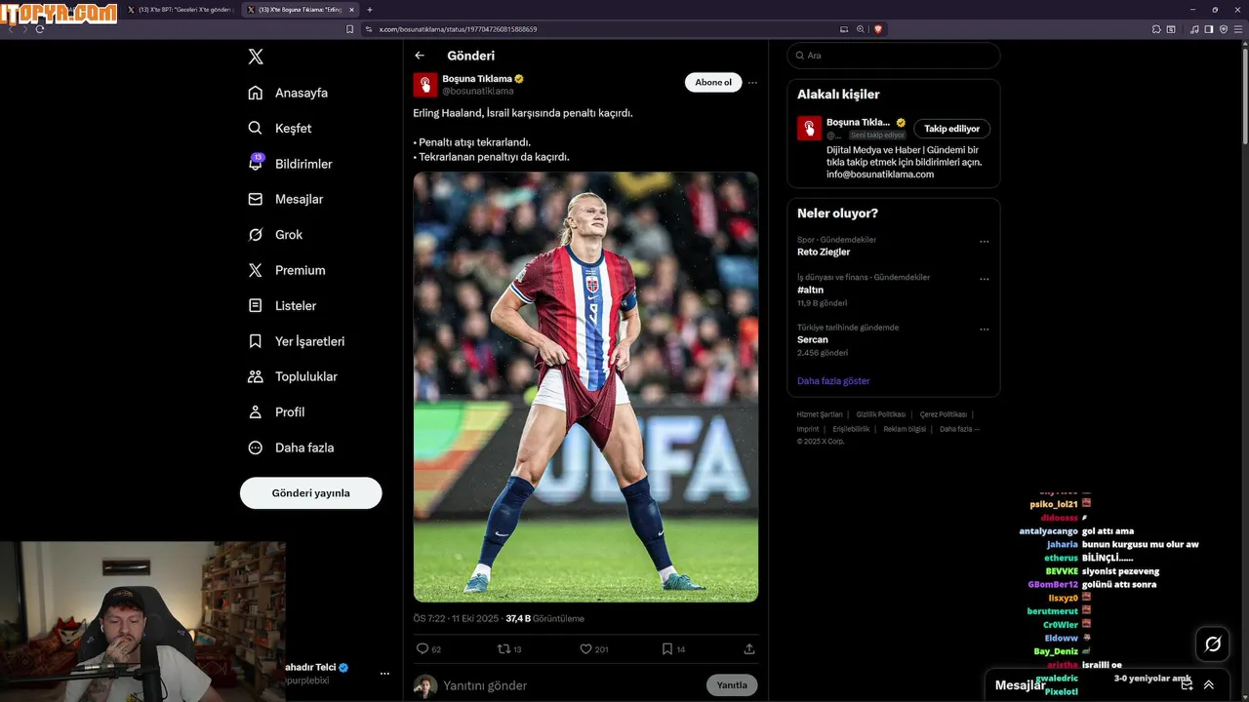Click the Ara search box

[x=894, y=56]
